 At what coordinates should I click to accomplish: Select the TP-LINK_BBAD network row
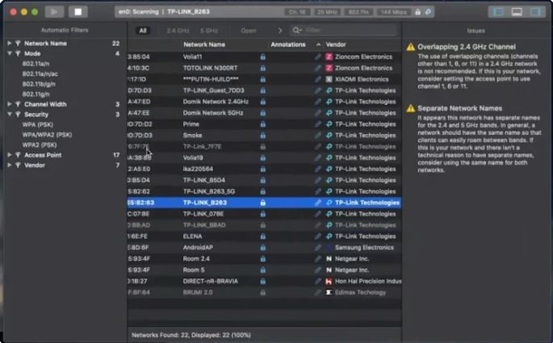coord(264,225)
